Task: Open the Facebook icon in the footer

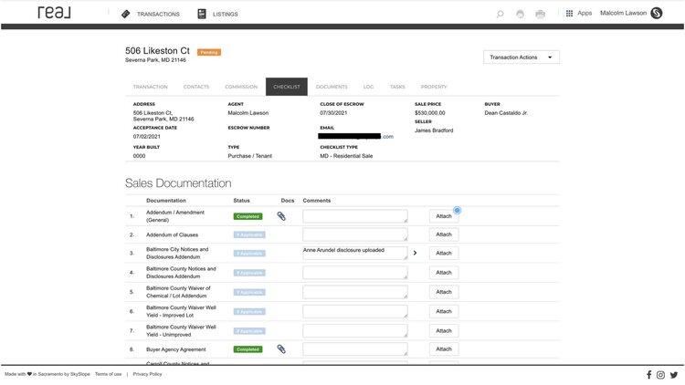Action: [649, 375]
